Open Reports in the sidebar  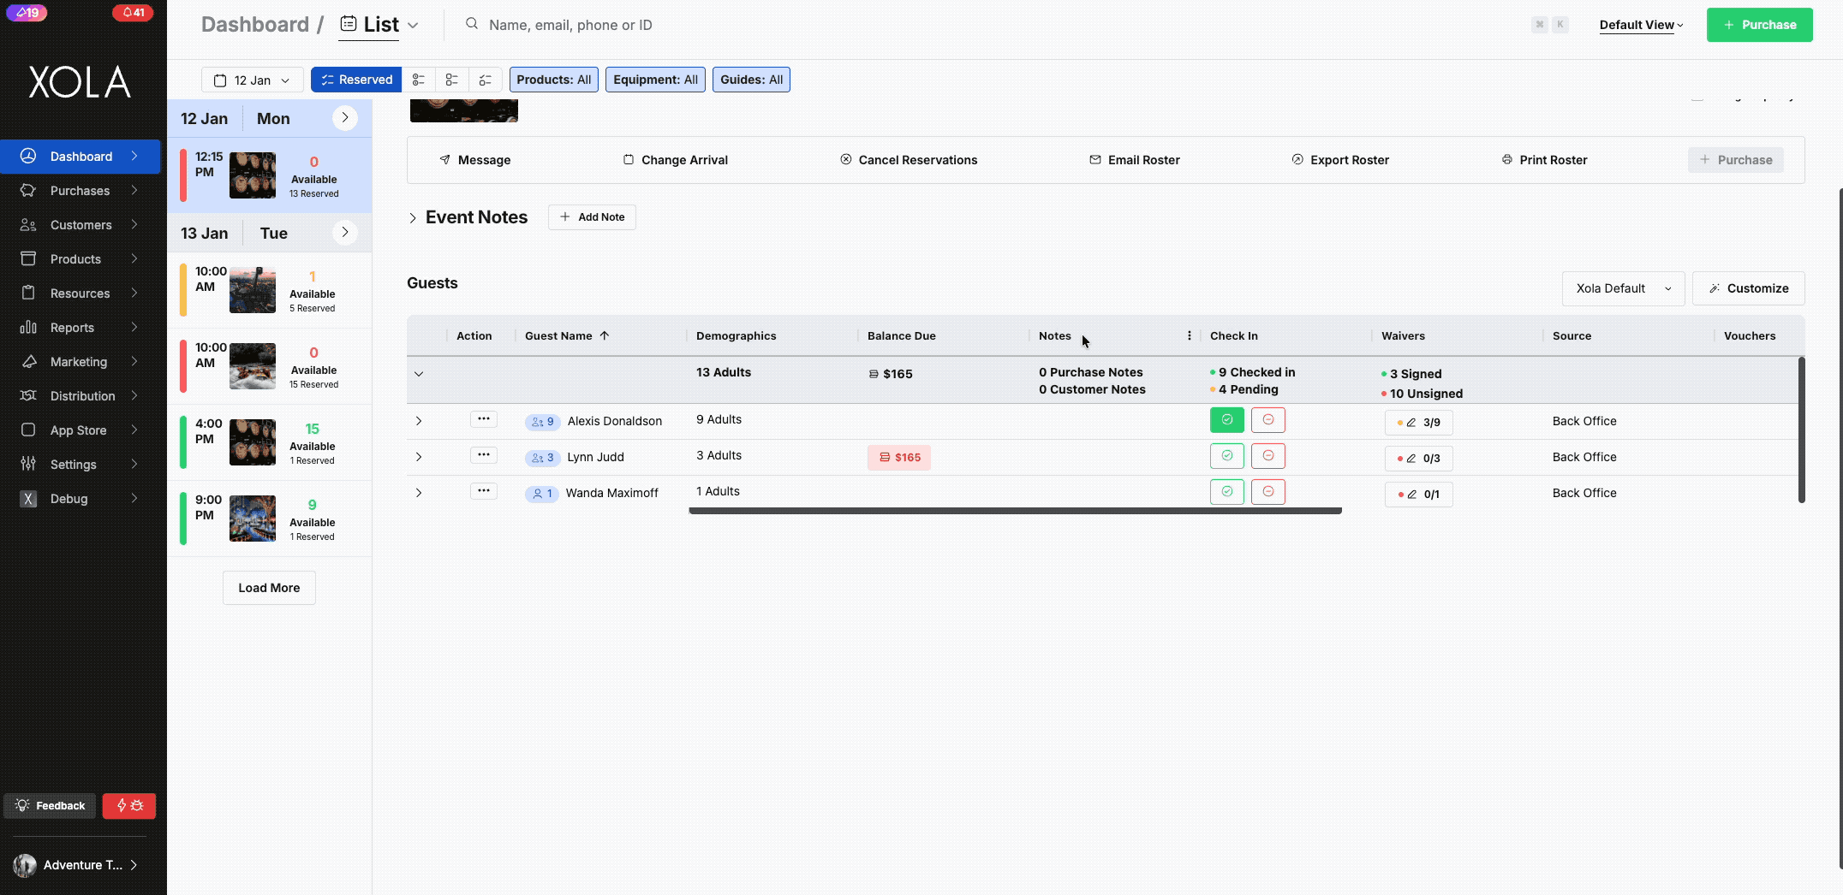(73, 328)
